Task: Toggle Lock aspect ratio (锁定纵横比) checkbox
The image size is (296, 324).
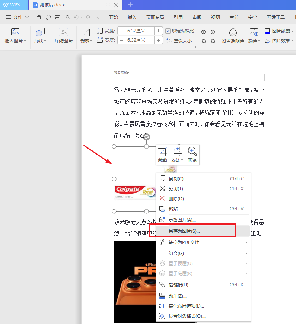Action: click(x=168, y=31)
